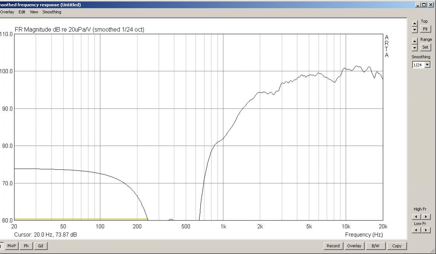Expand the Smoothing 1/24 dropdown
This screenshot has height=254, width=436.
(427, 65)
